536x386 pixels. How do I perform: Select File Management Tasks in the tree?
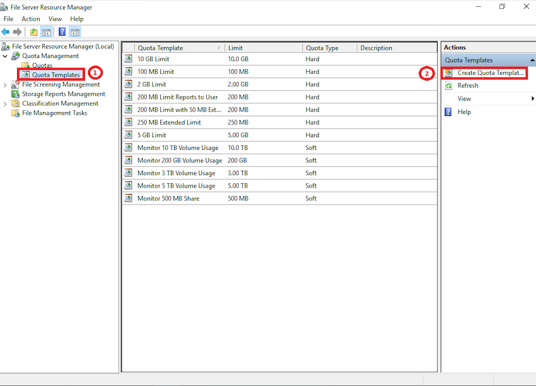coord(55,113)
